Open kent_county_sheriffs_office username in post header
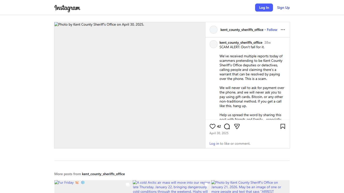This screenshot has height=193, width=344. [242, 30]
